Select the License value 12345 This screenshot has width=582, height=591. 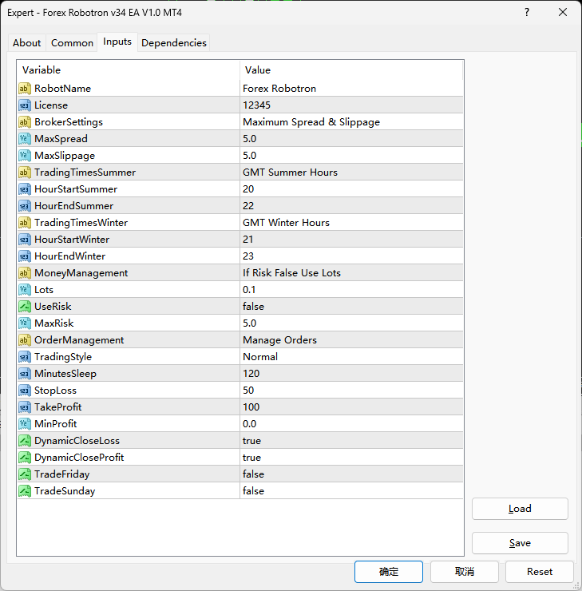(x=351, y=105)
